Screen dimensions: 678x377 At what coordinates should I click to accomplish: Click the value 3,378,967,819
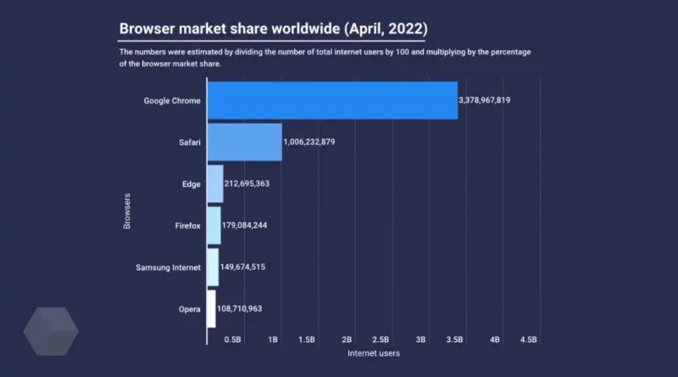pos(484,100)
